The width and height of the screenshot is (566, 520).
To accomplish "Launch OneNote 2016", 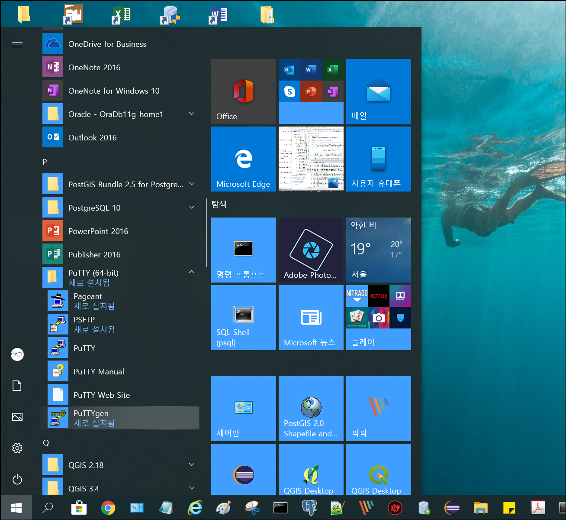I will 120,67.
